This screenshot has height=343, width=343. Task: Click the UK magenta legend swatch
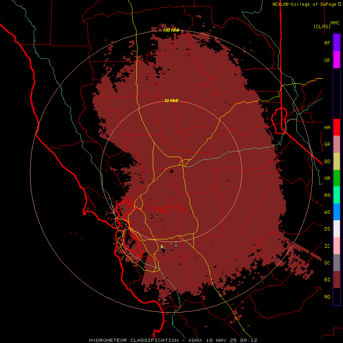pos(337,60)
